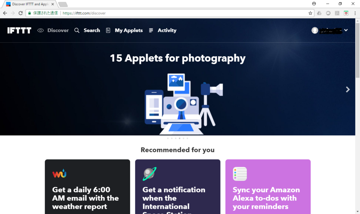The height and width of the screenshot is (214, 360).
Task: Click the My Applets document icon
Action: click(108, 31)
